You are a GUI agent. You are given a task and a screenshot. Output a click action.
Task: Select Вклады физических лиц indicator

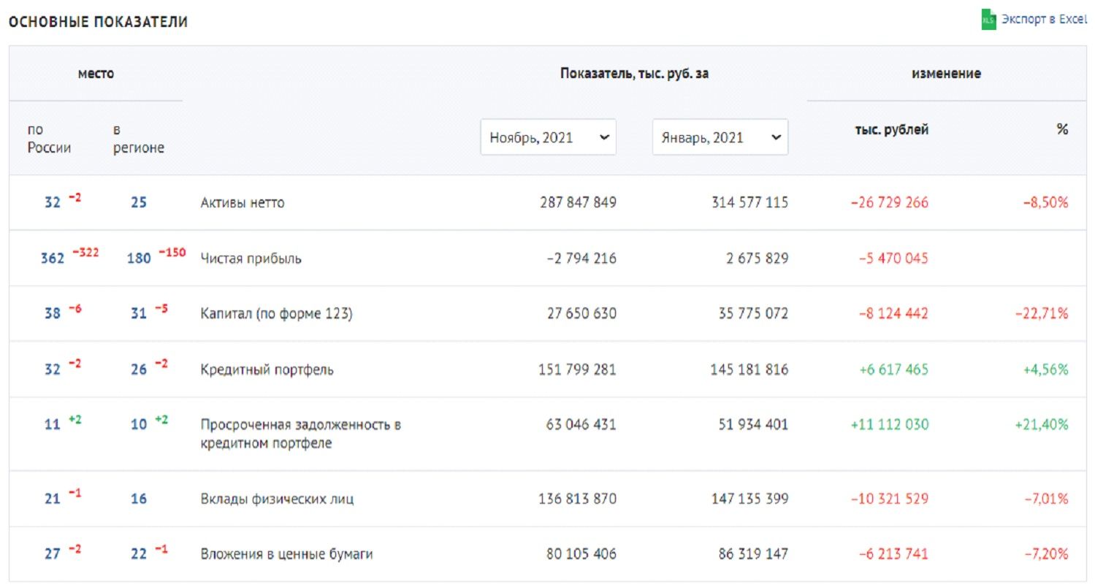tap(278, 499)
